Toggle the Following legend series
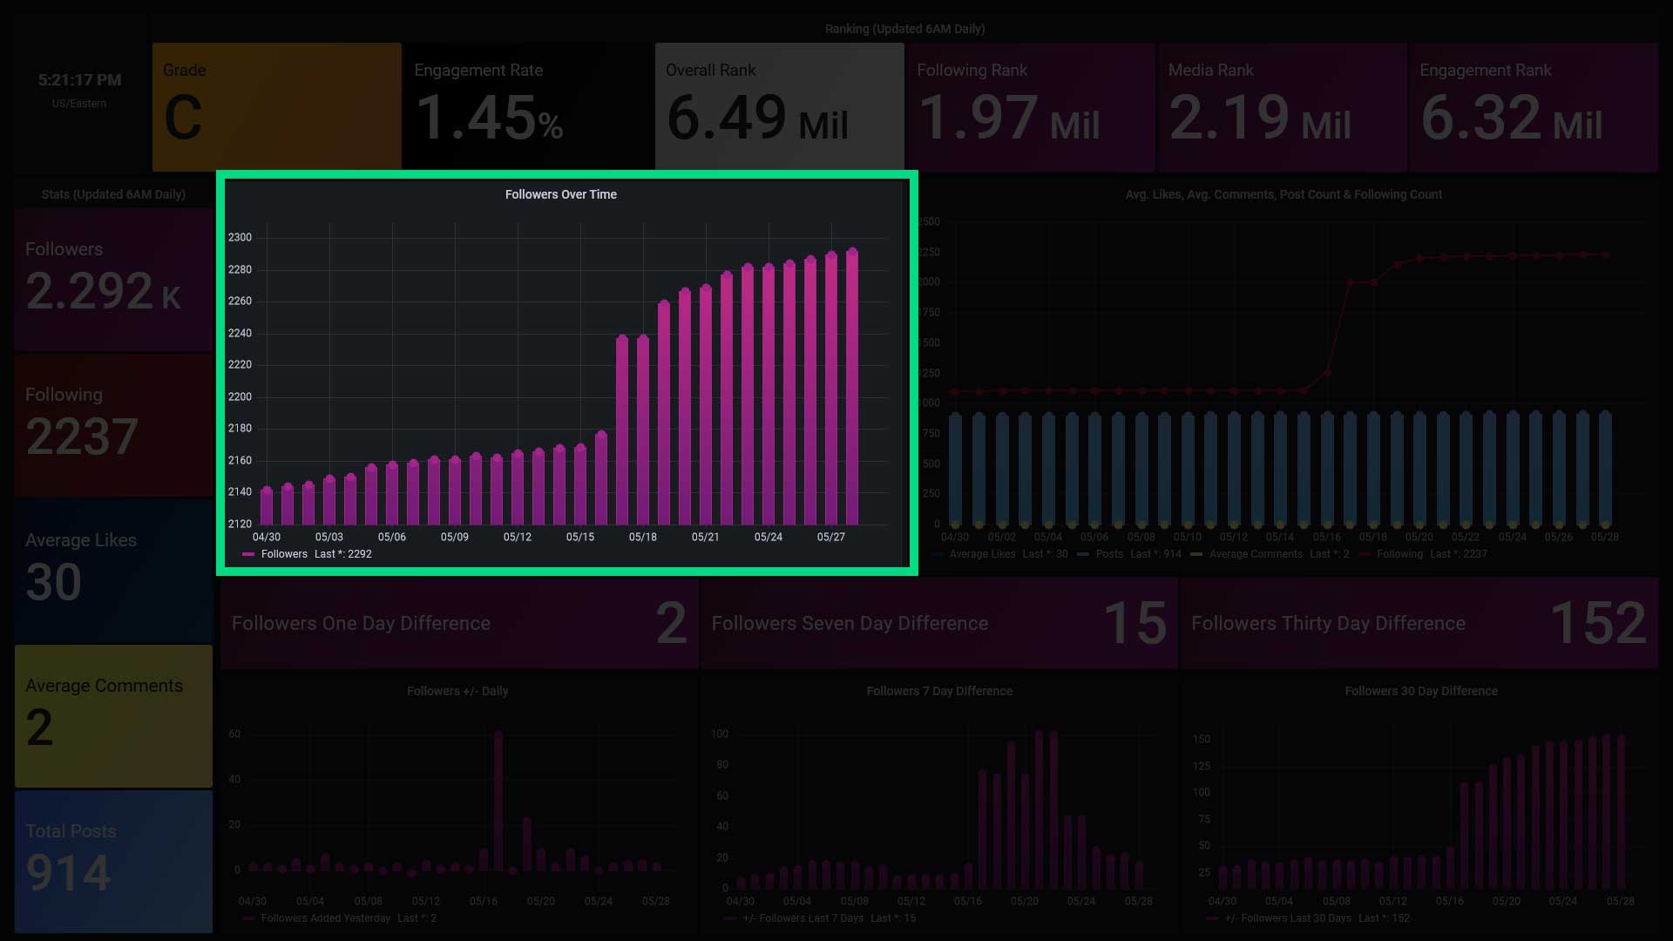The width and height of the screenshot is (1673, 941). [1399, 554]
